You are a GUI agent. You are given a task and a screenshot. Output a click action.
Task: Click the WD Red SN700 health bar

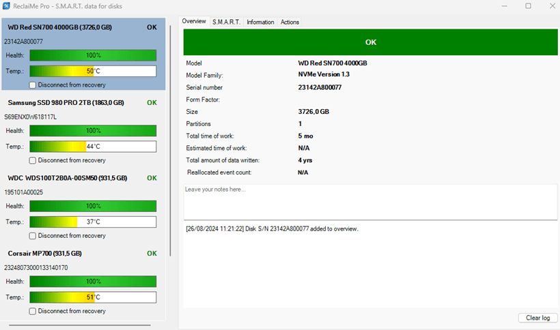click(93, 55)
